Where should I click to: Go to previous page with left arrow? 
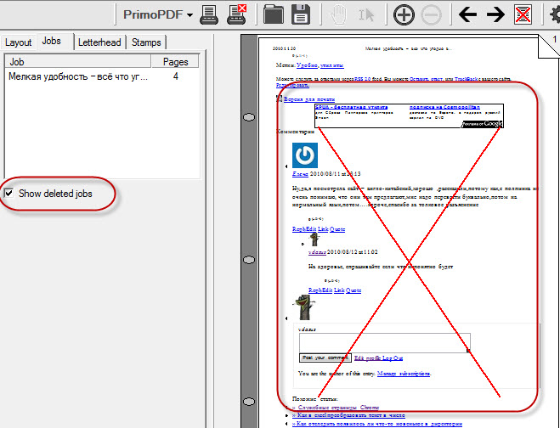pos(467,14)
